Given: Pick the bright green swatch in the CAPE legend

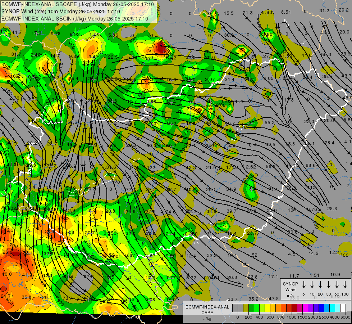Looking at the screenshot, I should point(257,308).
